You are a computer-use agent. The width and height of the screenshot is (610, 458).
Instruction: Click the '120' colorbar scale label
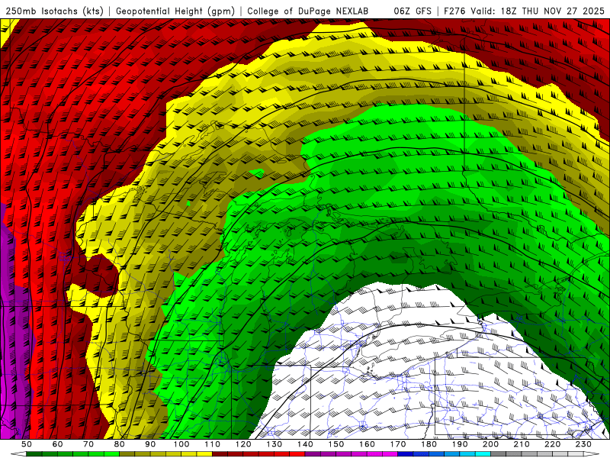point(243,444)
